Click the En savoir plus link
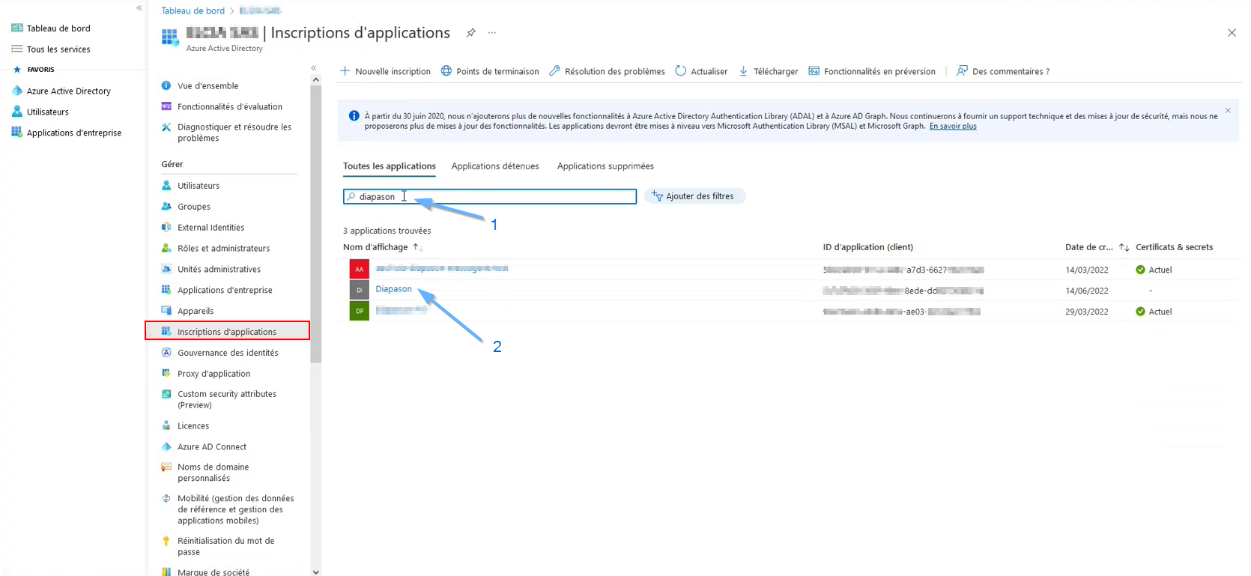1251x576 pixels. [x=952, y=127]
